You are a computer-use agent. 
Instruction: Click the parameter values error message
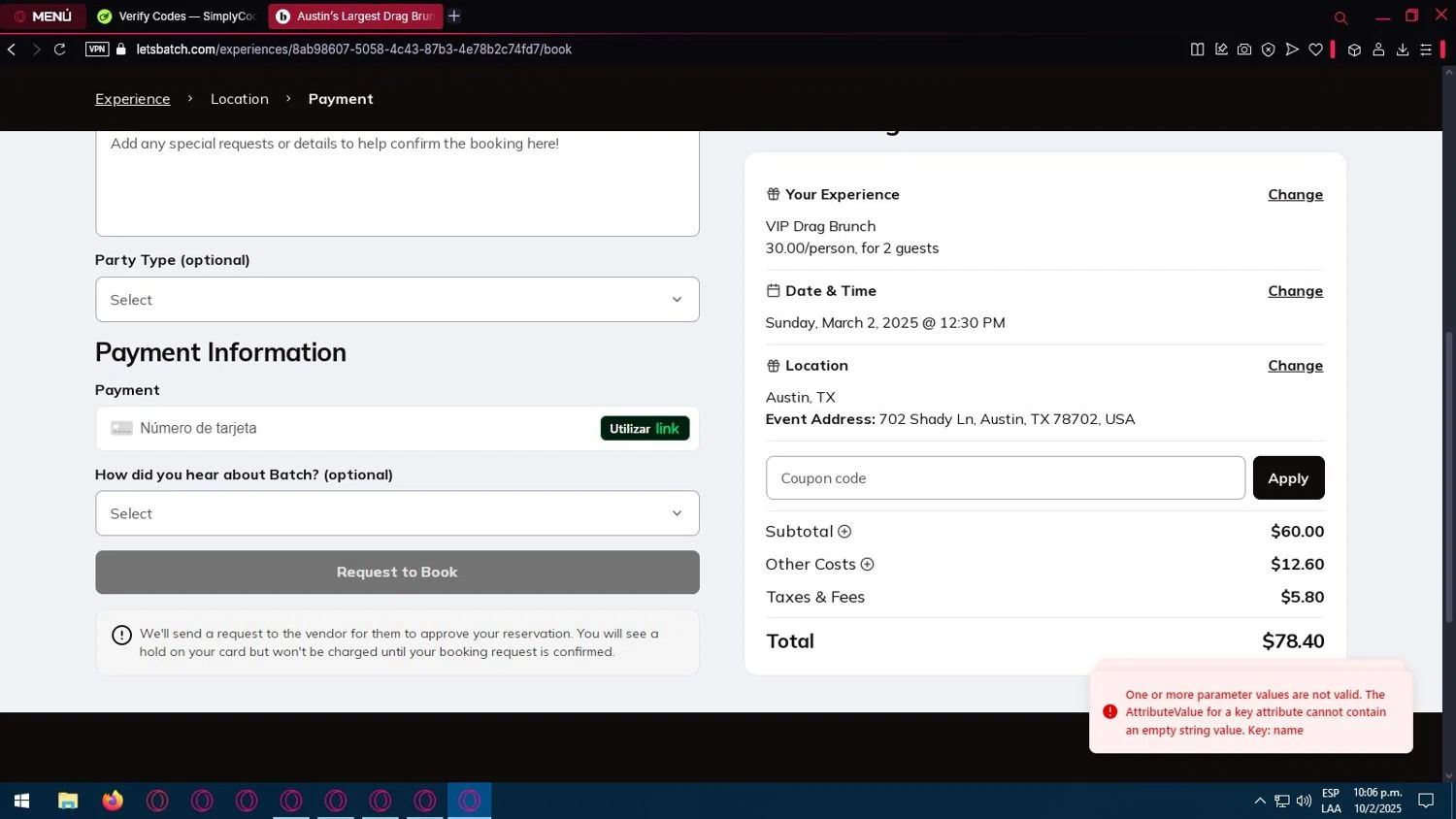click(1255, 712)
